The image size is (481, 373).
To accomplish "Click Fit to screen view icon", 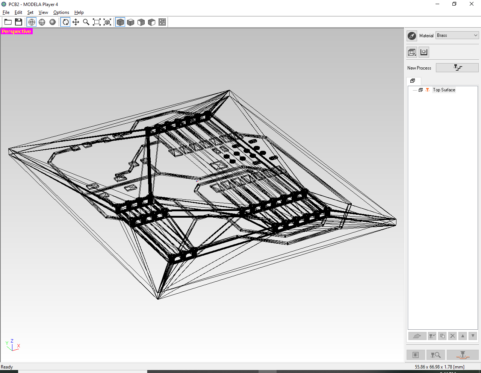I will [97, 22].
